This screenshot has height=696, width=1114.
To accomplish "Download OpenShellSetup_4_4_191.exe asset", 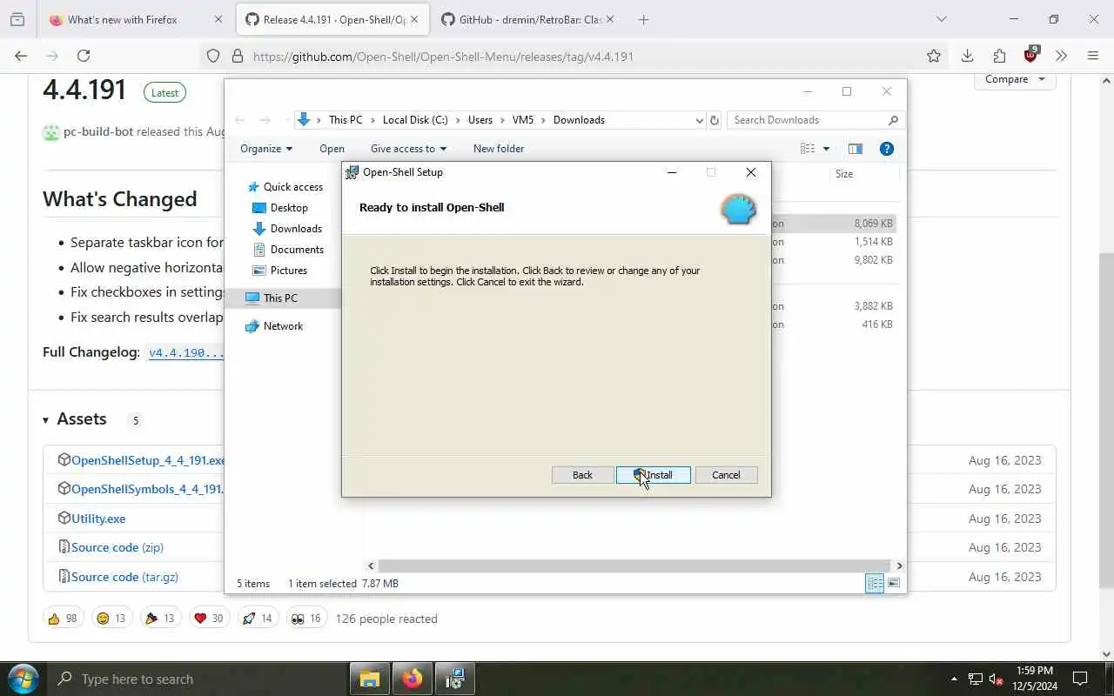I will pyautogui.click(x=148, y=460).
